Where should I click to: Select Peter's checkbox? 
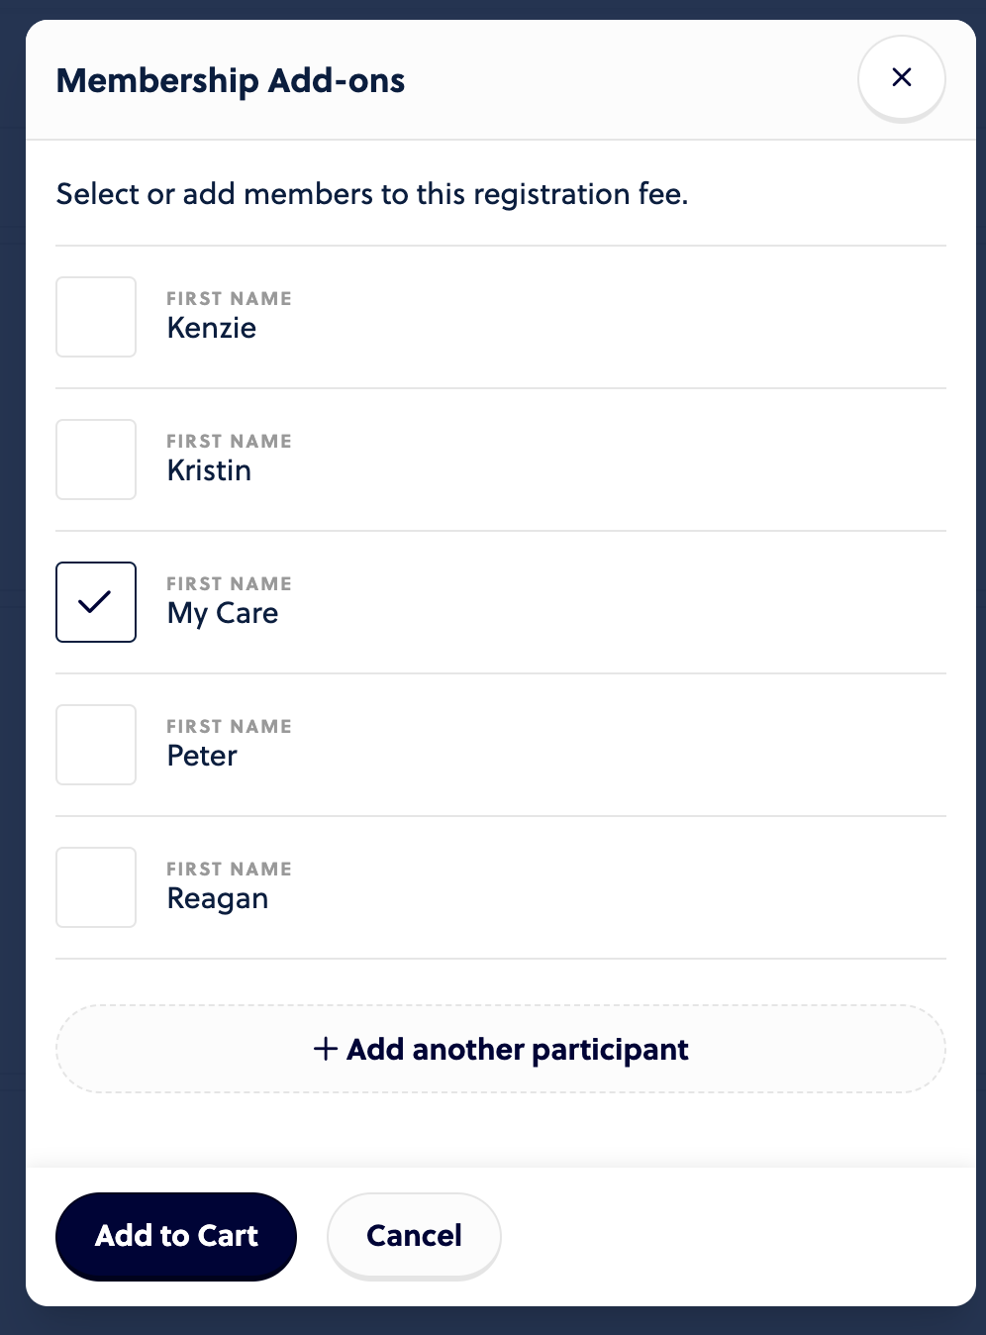coord(96,745)
